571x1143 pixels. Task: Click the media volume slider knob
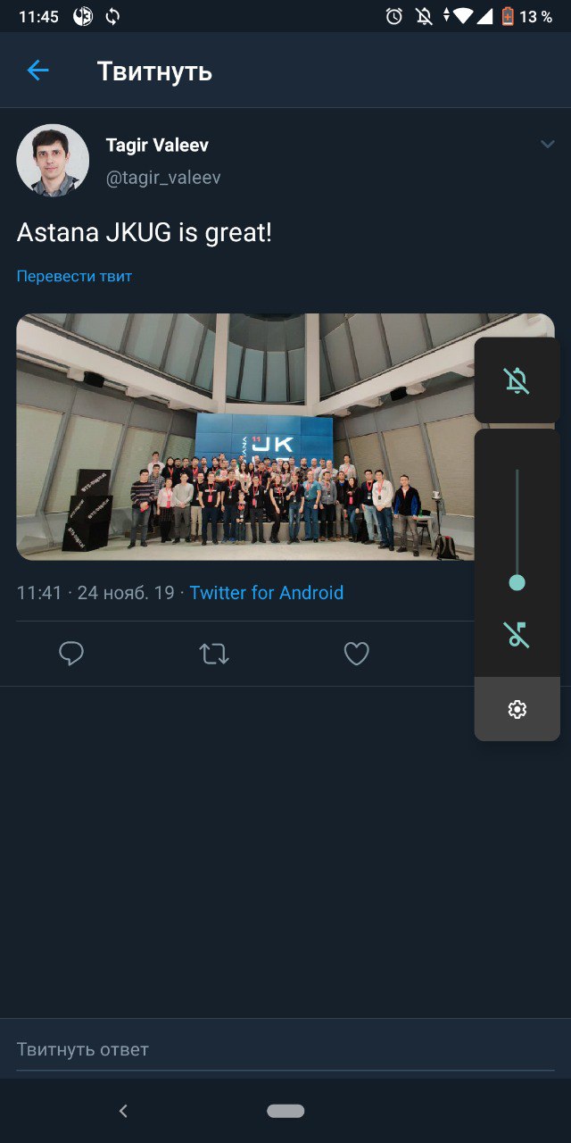coord(517,583)
